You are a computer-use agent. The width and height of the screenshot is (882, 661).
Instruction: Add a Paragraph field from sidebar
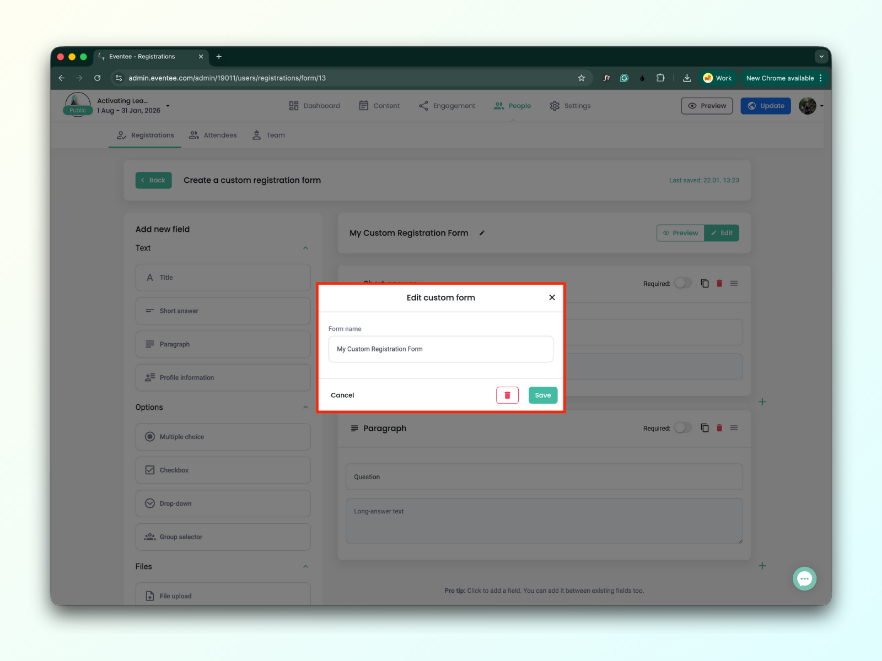click(x=223, y=344)
